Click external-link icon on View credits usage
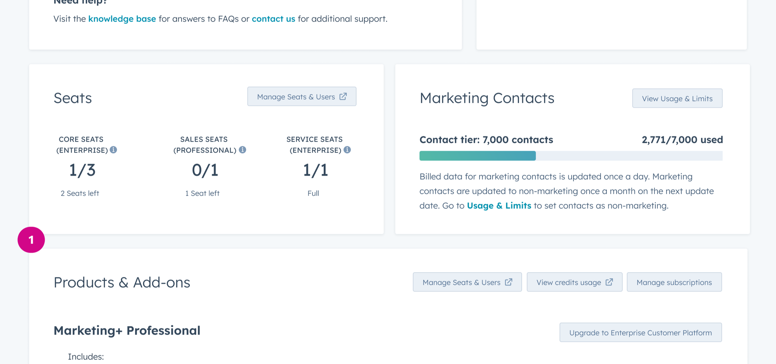The image size is (776, 364). click(609, 282)
